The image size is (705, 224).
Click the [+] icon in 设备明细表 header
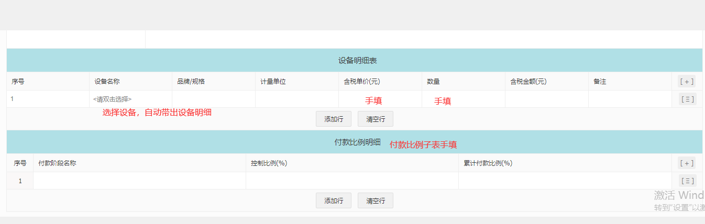(x=687, y=81)
